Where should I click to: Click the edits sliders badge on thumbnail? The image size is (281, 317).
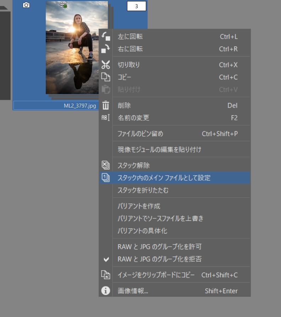tap(64, 5)
